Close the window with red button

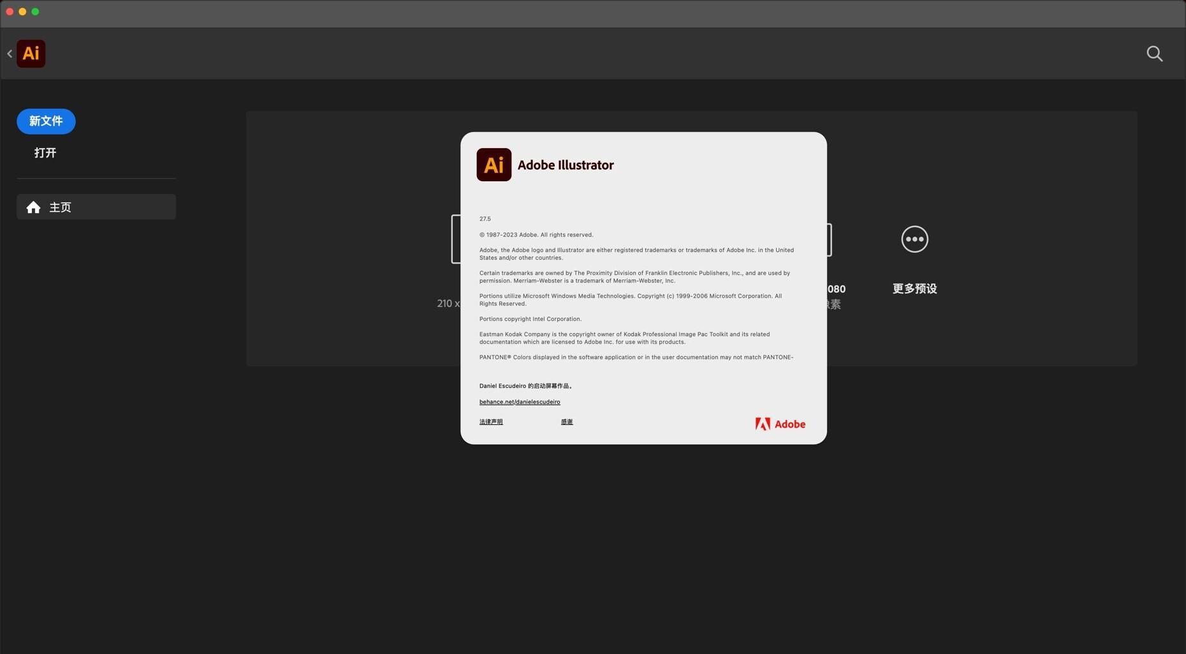pos(10,11)
